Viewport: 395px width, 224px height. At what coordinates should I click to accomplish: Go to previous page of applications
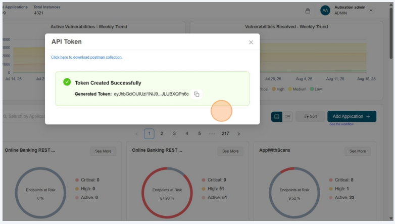136,134
